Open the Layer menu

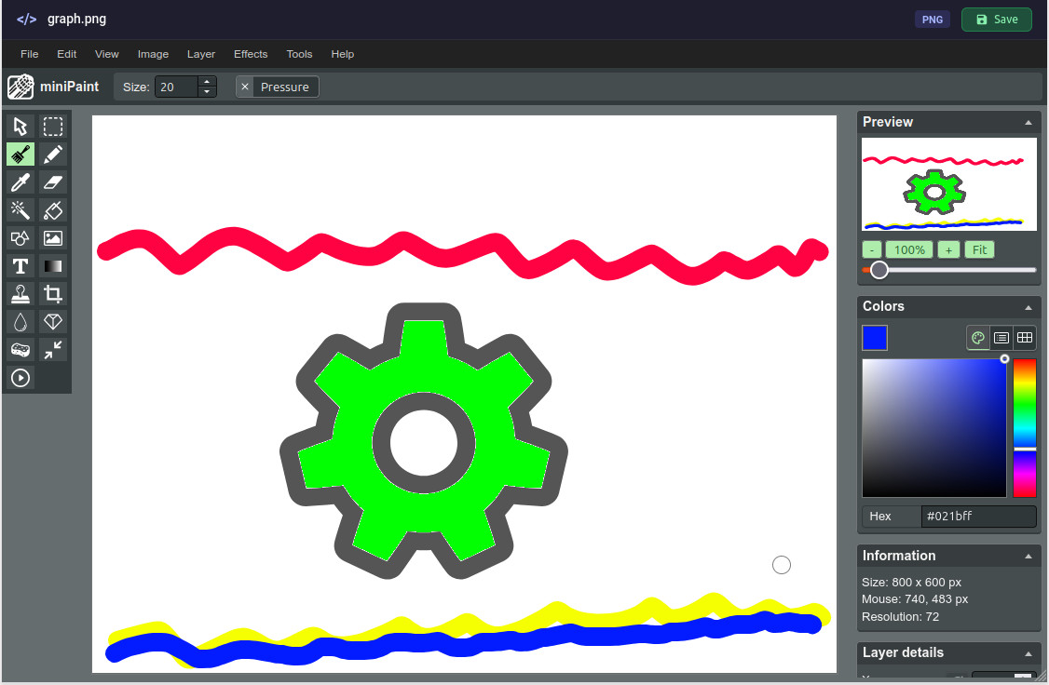pyautogui.click(x=201, y=54)
